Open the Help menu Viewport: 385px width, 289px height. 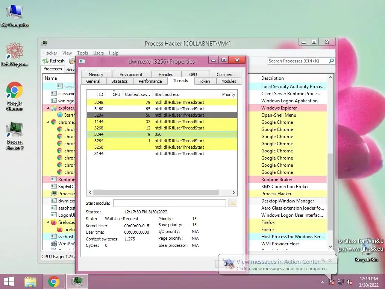114,53
